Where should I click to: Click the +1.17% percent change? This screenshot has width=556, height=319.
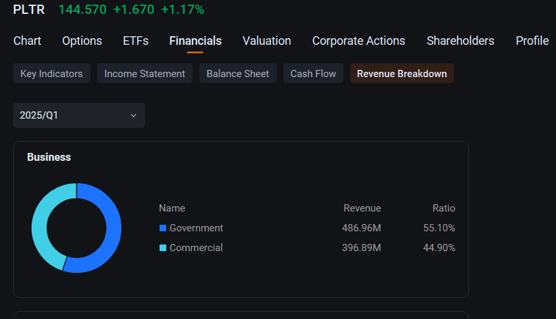point(183,10)
